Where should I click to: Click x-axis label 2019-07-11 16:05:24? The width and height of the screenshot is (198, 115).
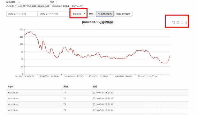[x=147, y=76]
